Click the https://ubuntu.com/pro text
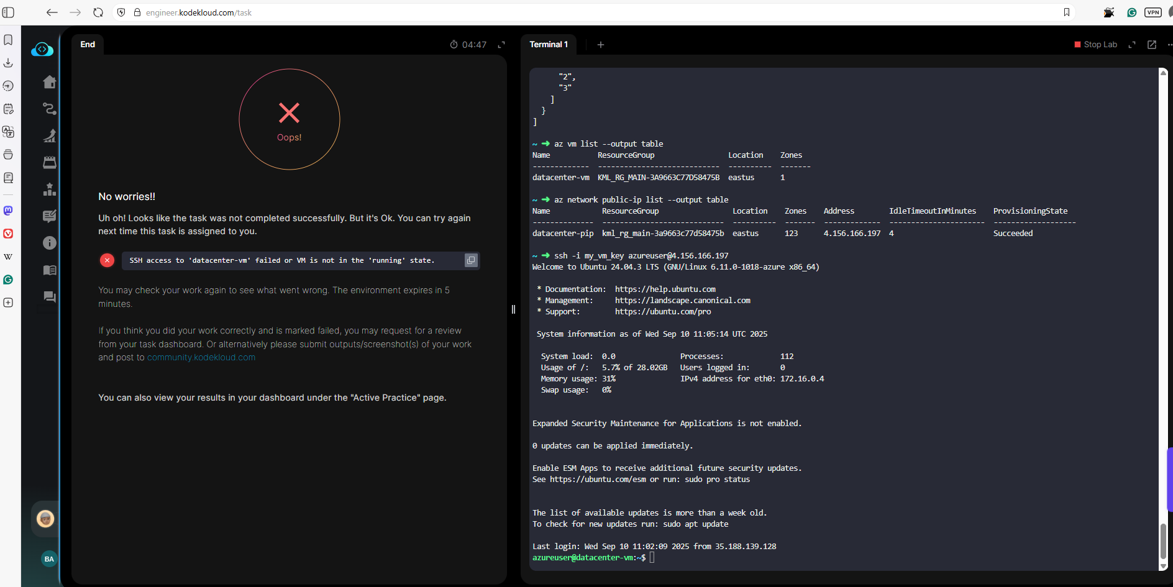Viewport: 1173px width, 587px height. pos(663,312)
